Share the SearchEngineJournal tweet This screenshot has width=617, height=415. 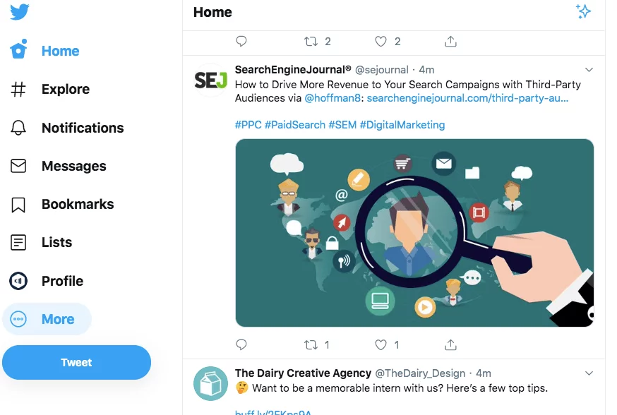[x=450, y=345]
